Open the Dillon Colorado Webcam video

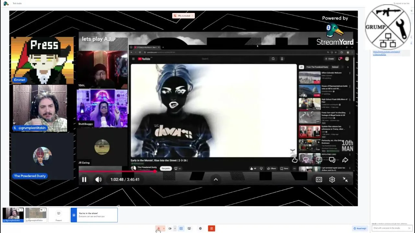pyautogui.click(x=310, y=77)
